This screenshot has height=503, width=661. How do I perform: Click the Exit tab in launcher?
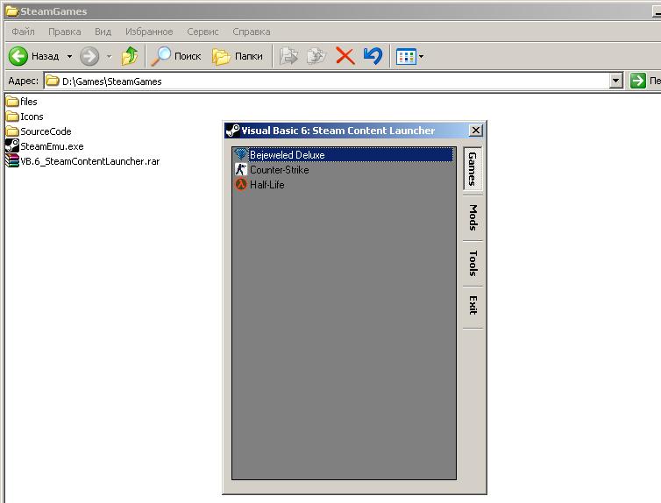[x=473, y=306]
